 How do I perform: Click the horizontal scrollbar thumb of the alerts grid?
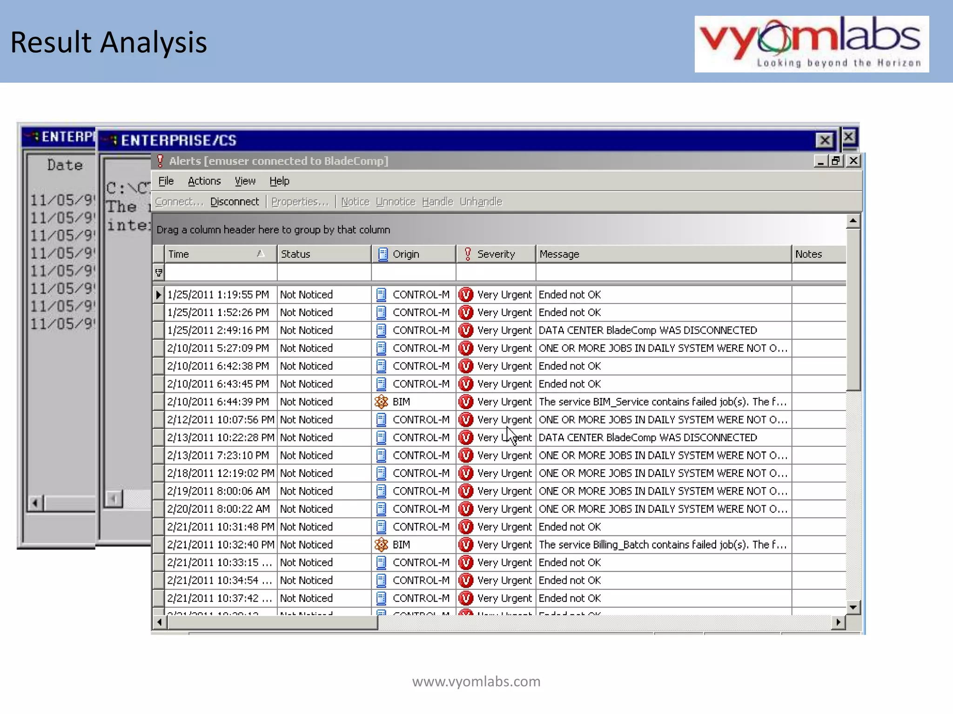(x=273, y=622)
